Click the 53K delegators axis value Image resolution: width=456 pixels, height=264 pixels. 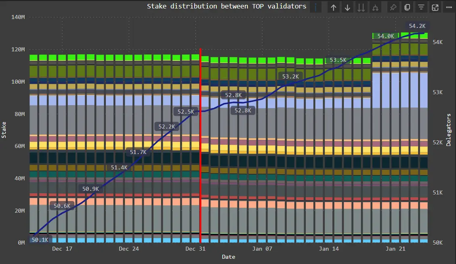pyautogui.click(x=438, y=92)
